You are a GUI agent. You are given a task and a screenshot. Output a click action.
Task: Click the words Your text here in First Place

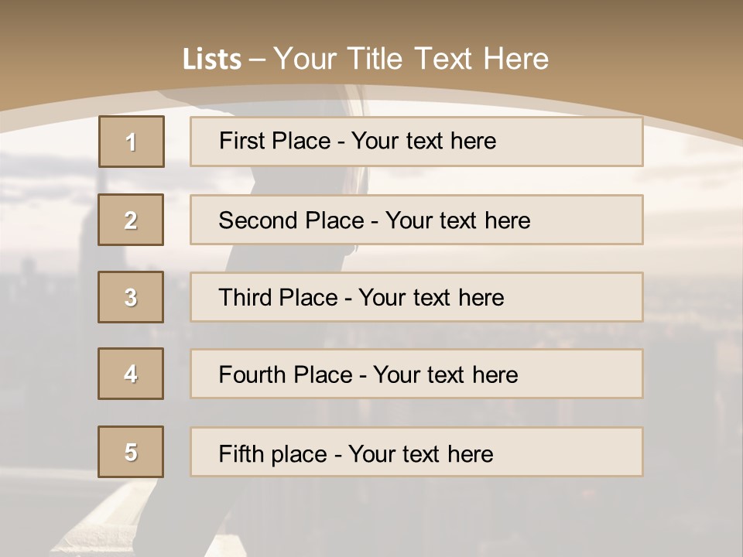(x=423, y=142)
